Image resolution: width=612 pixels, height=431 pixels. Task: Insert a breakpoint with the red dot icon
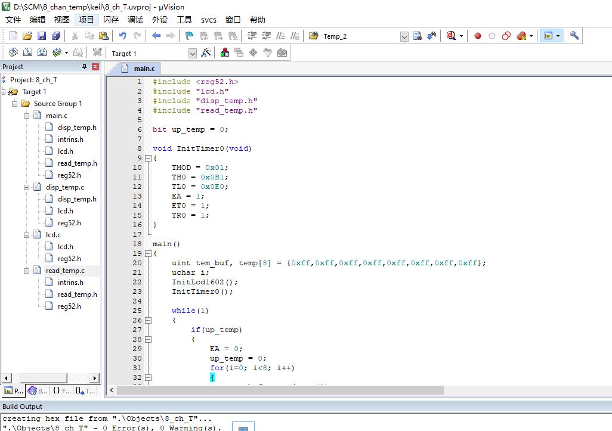(477, 36)
